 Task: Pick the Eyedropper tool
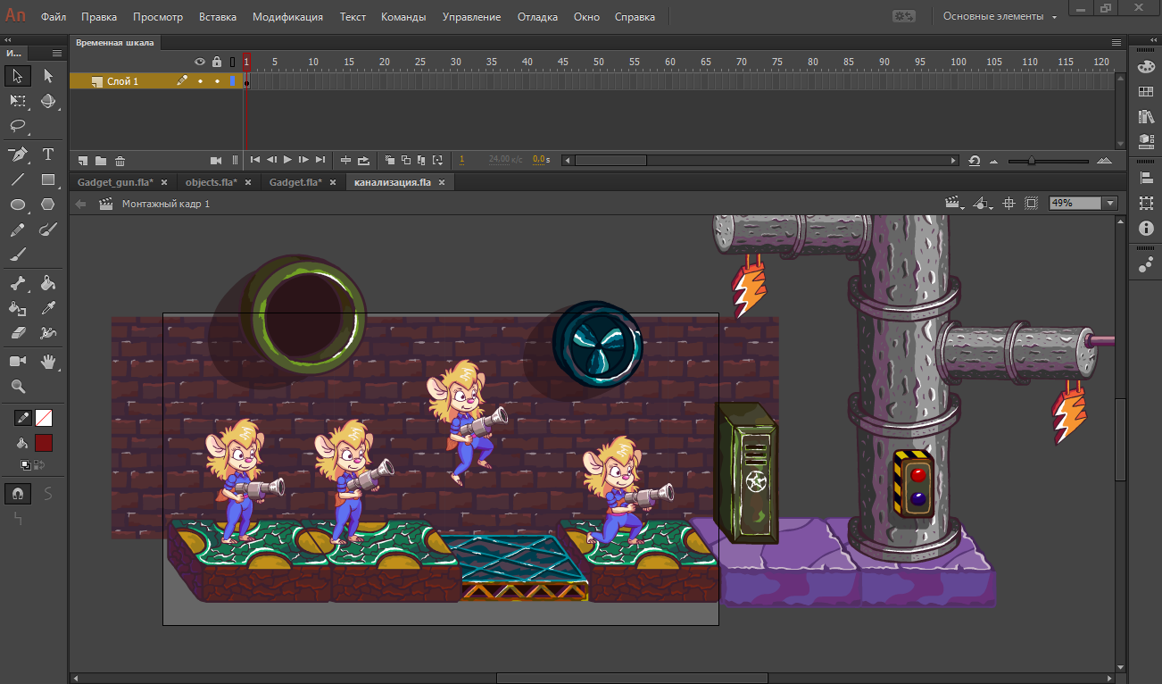[48, 308]
